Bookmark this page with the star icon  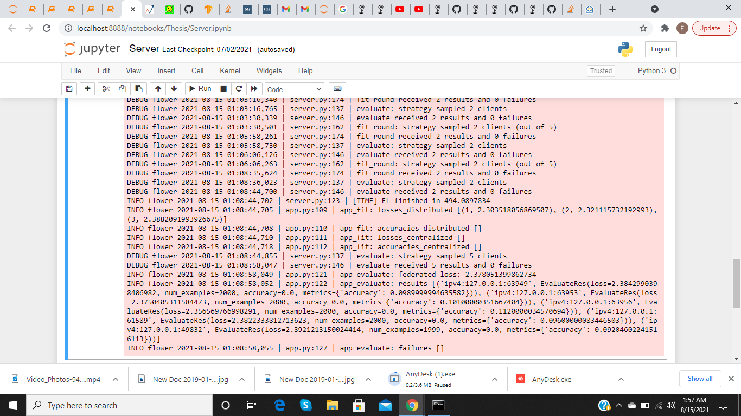click(642, 28)
